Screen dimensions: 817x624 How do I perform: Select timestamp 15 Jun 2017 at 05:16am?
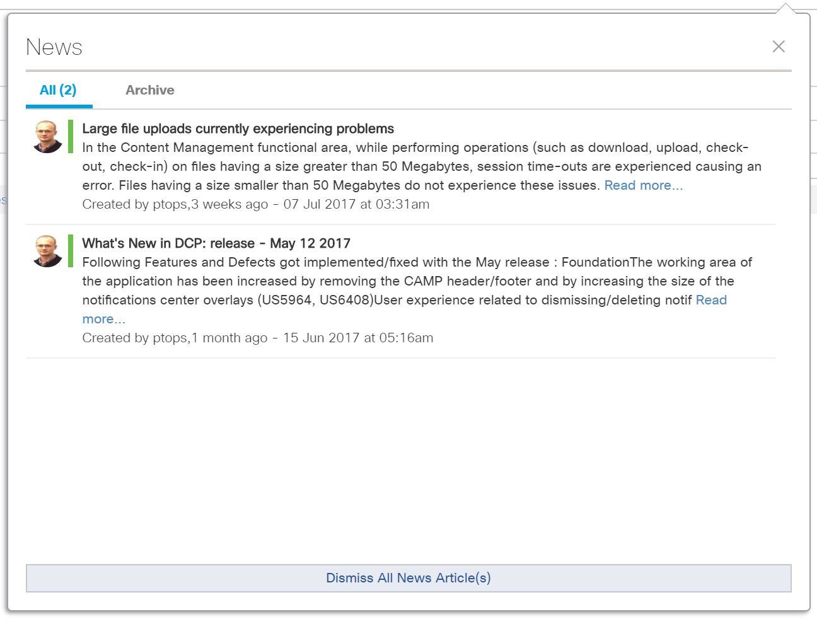click(358, 338)
